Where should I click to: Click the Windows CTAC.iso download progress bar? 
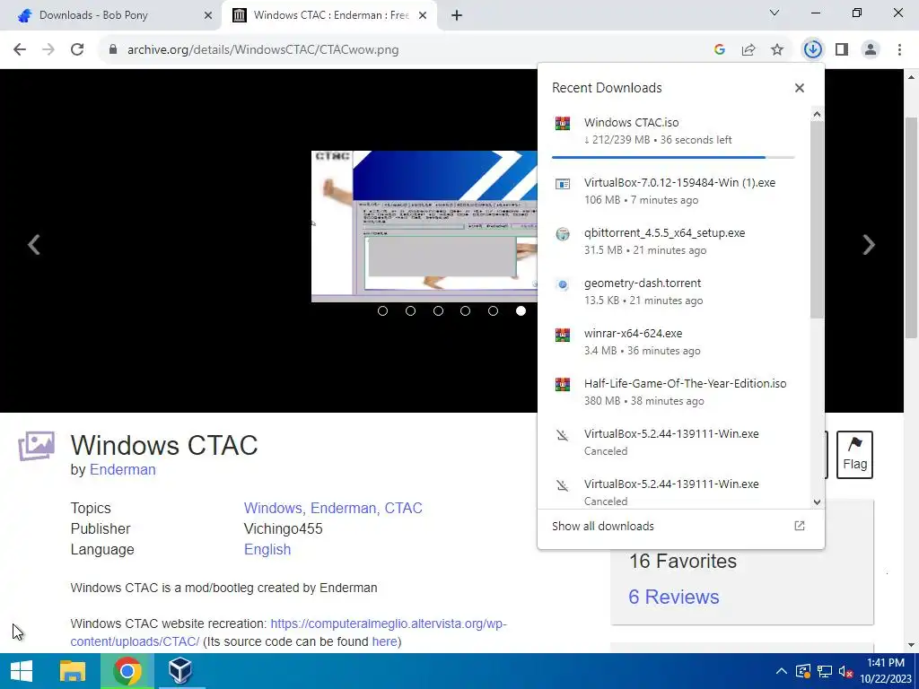point(673,157)
